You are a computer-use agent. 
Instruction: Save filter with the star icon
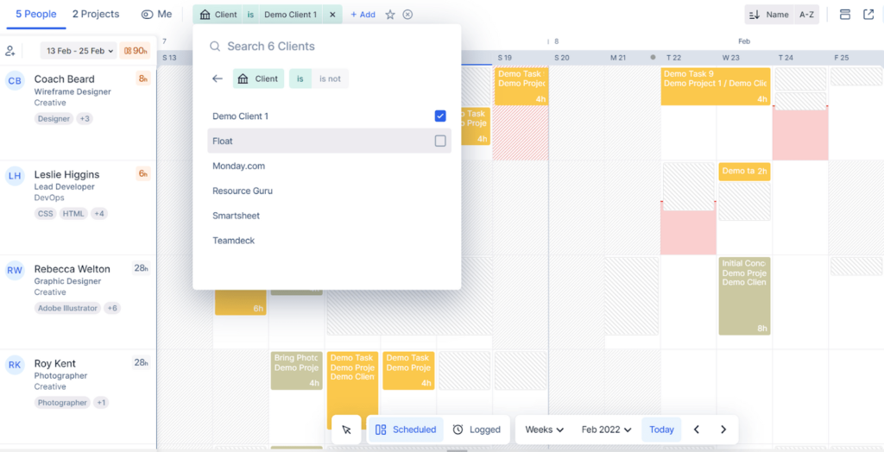pyautogui.click(x=390, y=15)
